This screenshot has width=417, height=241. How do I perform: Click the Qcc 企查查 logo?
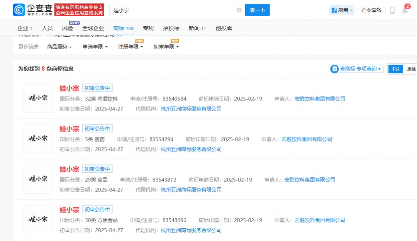coord(32,10)
